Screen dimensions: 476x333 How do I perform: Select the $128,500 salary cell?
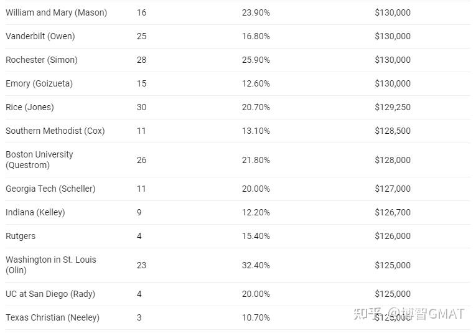click(x=393, y=131)
